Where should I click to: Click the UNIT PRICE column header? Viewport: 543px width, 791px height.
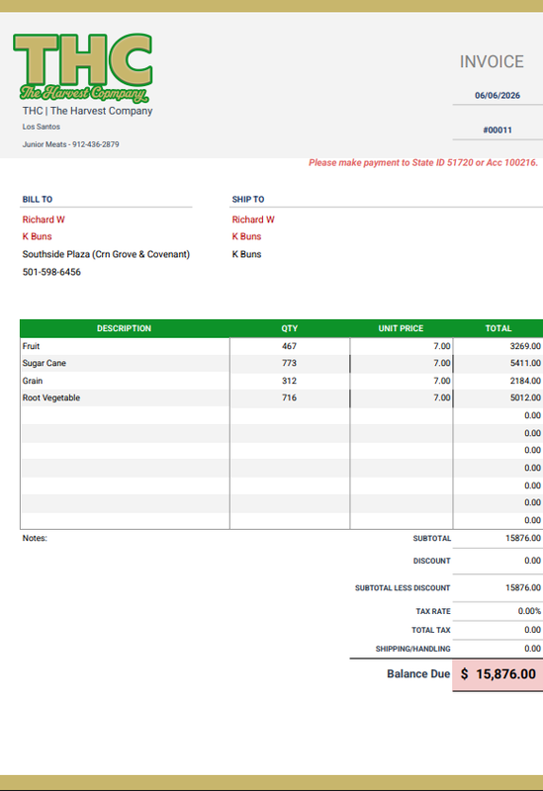pyautogui.click(x=401, y=328)
